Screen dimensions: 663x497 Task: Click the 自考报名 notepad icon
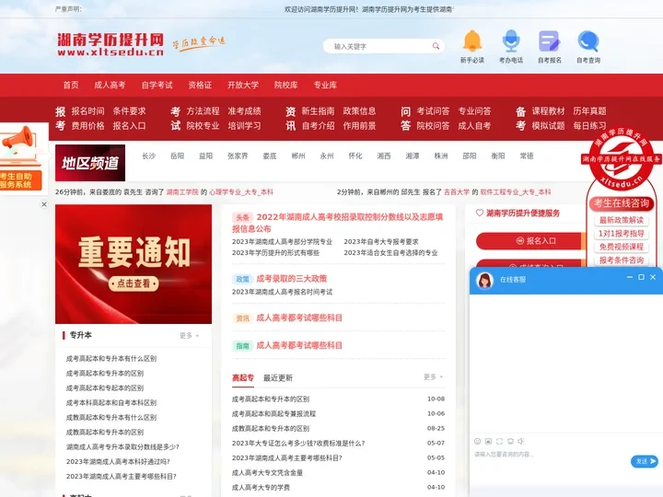click(550, 41)
